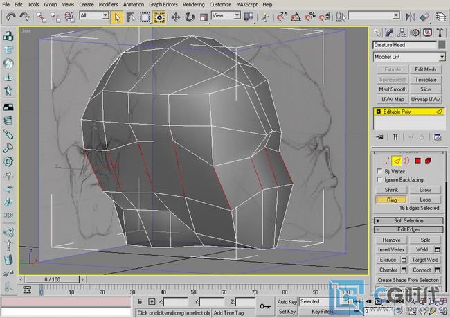Open the Utilities hammer tab
Viewport: 450px width, 318px height.
[440, 33]
